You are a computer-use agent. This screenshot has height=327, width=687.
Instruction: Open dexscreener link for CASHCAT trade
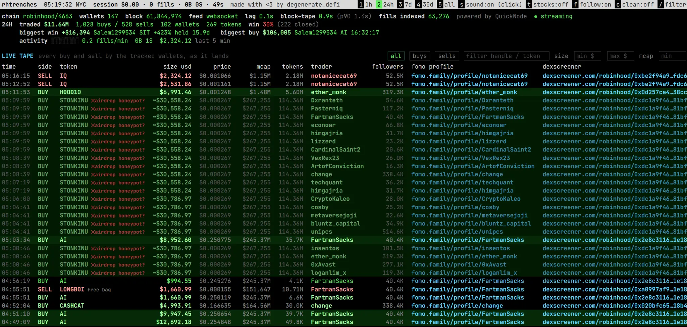pos(615,306)
